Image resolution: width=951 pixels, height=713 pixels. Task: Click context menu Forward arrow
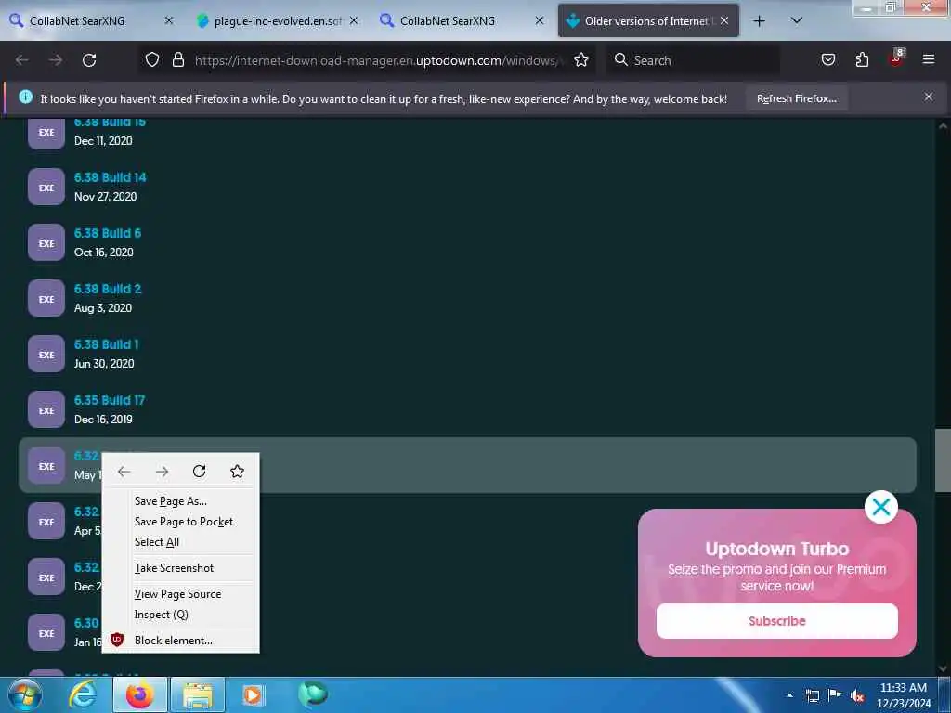162,472
